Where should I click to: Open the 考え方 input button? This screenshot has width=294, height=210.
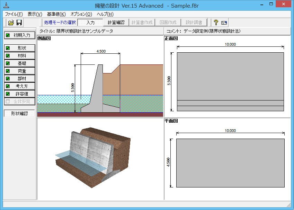point(20,86)
